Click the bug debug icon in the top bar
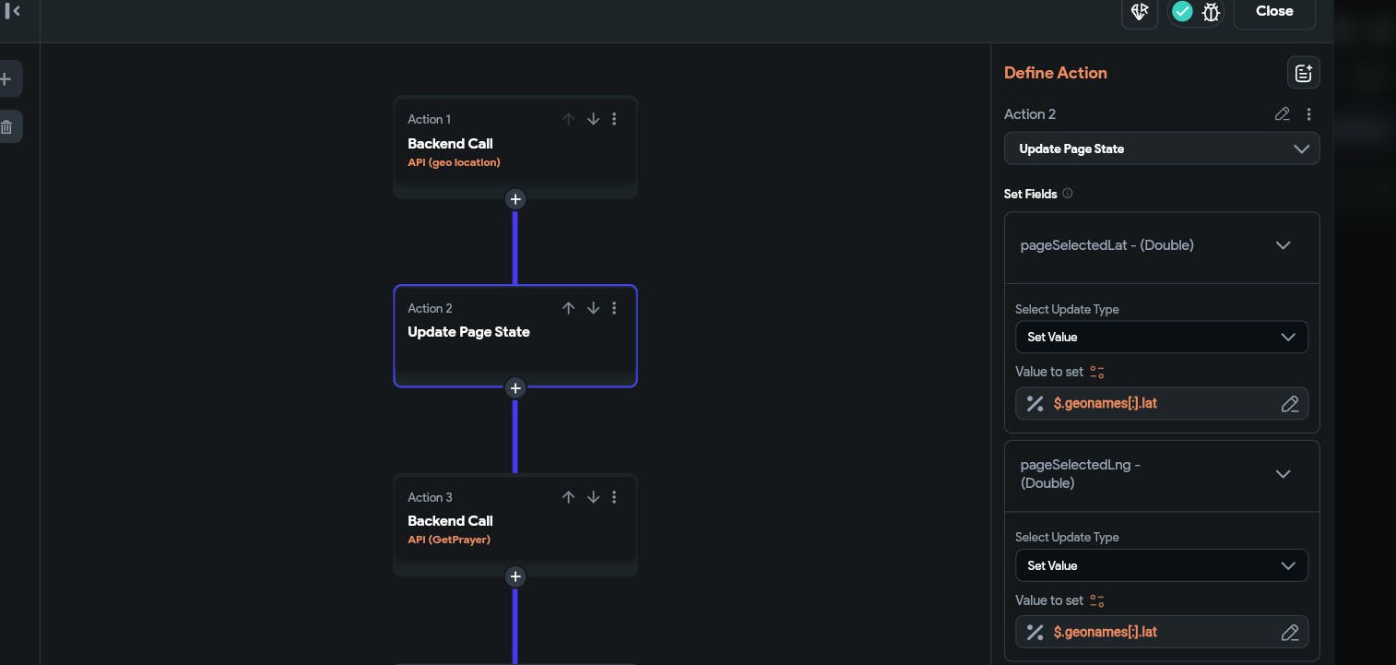1396x665 pixels. click(1211, 12)
